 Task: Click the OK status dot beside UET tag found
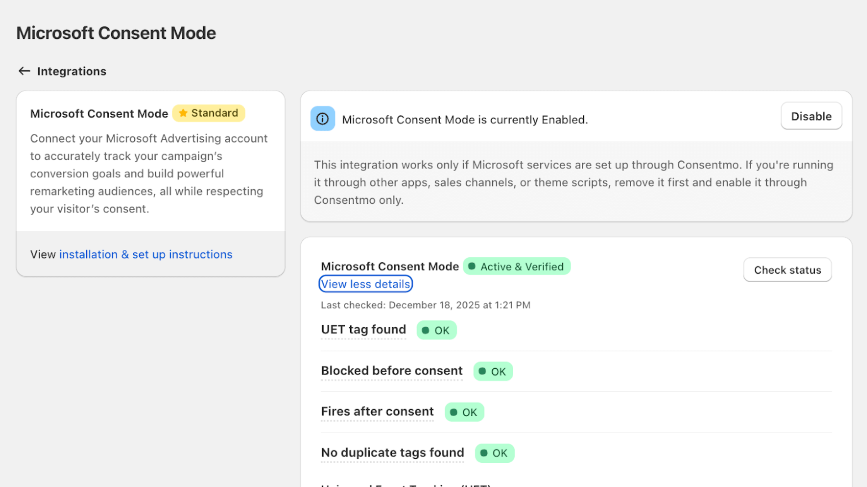(x=426, y=330)
